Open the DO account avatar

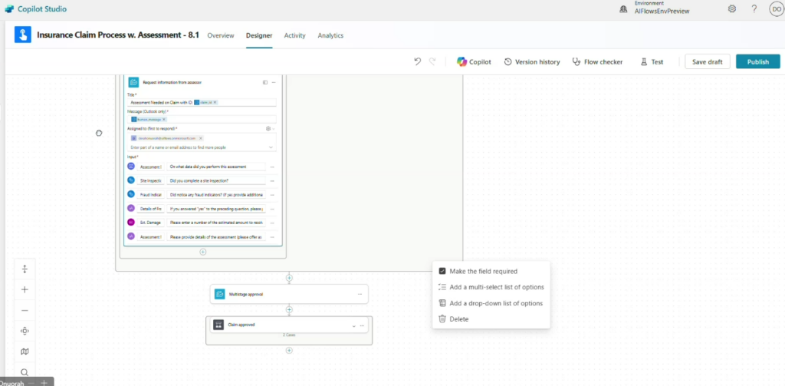(x=777, y=9)
